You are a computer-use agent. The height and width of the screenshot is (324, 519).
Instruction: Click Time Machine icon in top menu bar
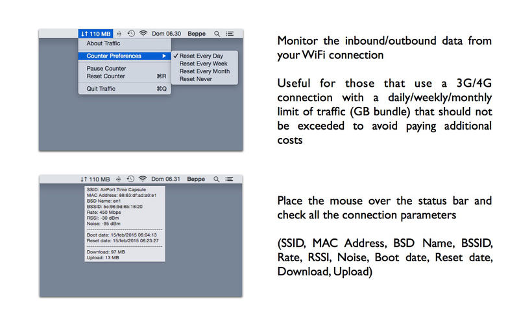click(131, 34)
